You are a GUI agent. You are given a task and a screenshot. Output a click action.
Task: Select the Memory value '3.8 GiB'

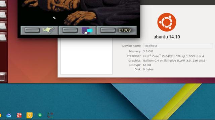[148, 51]
